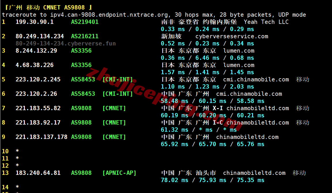
Task: Click AS9808 in hop 9 row
Action: coord(81,137)
